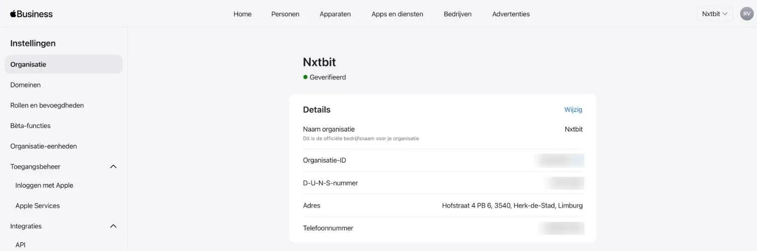Open the Apparaten tab
Image resolution: width=757 pixels, height=251 pixels.
point(335,14)
